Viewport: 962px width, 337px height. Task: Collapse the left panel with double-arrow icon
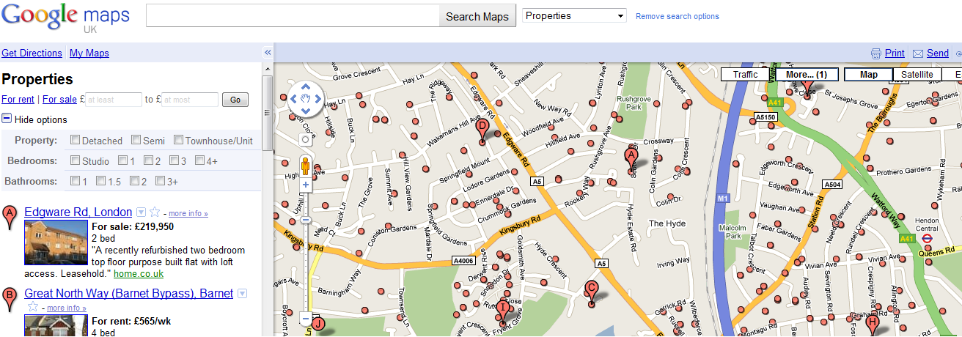click(268, 53)
